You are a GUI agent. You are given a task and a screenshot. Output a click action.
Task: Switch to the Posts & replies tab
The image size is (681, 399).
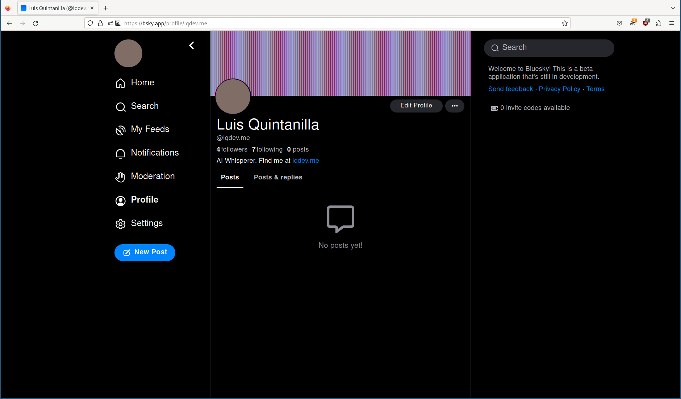(278, 177)
